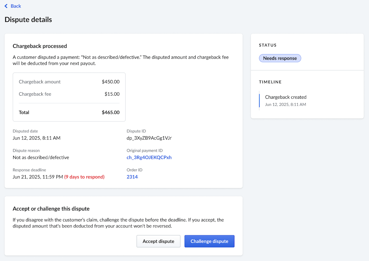Click the Accept dispute button

pos(158,241)
